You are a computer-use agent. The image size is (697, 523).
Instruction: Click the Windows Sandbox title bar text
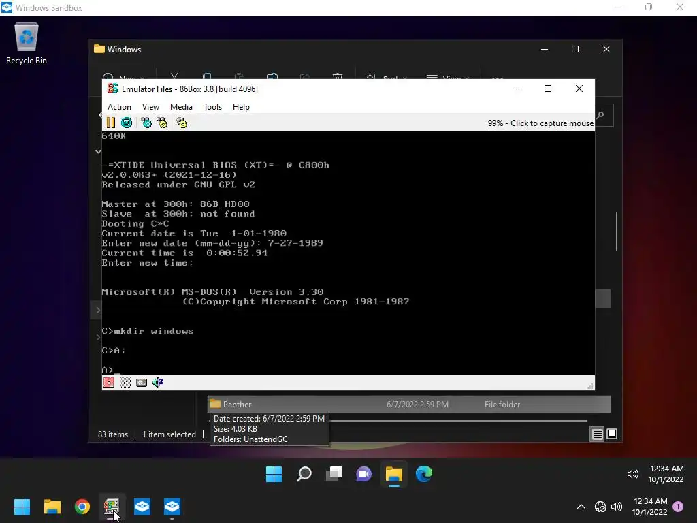pos(49,8)
